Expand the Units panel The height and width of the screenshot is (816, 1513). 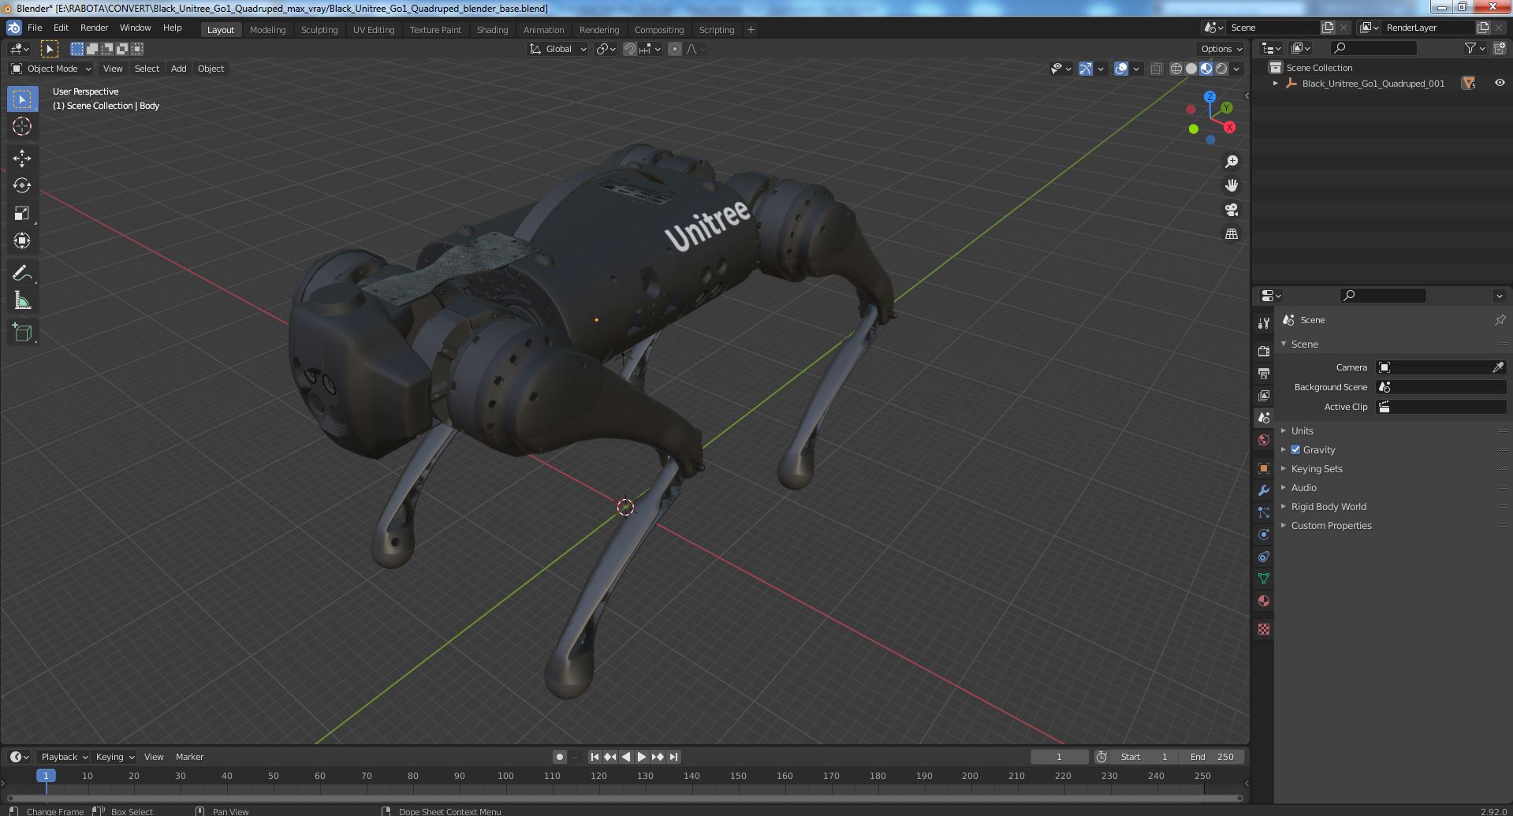pos(1302,430)
